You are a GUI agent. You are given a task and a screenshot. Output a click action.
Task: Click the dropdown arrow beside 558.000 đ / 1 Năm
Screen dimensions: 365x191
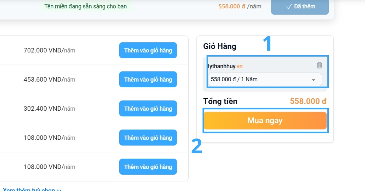coord(314,80)
